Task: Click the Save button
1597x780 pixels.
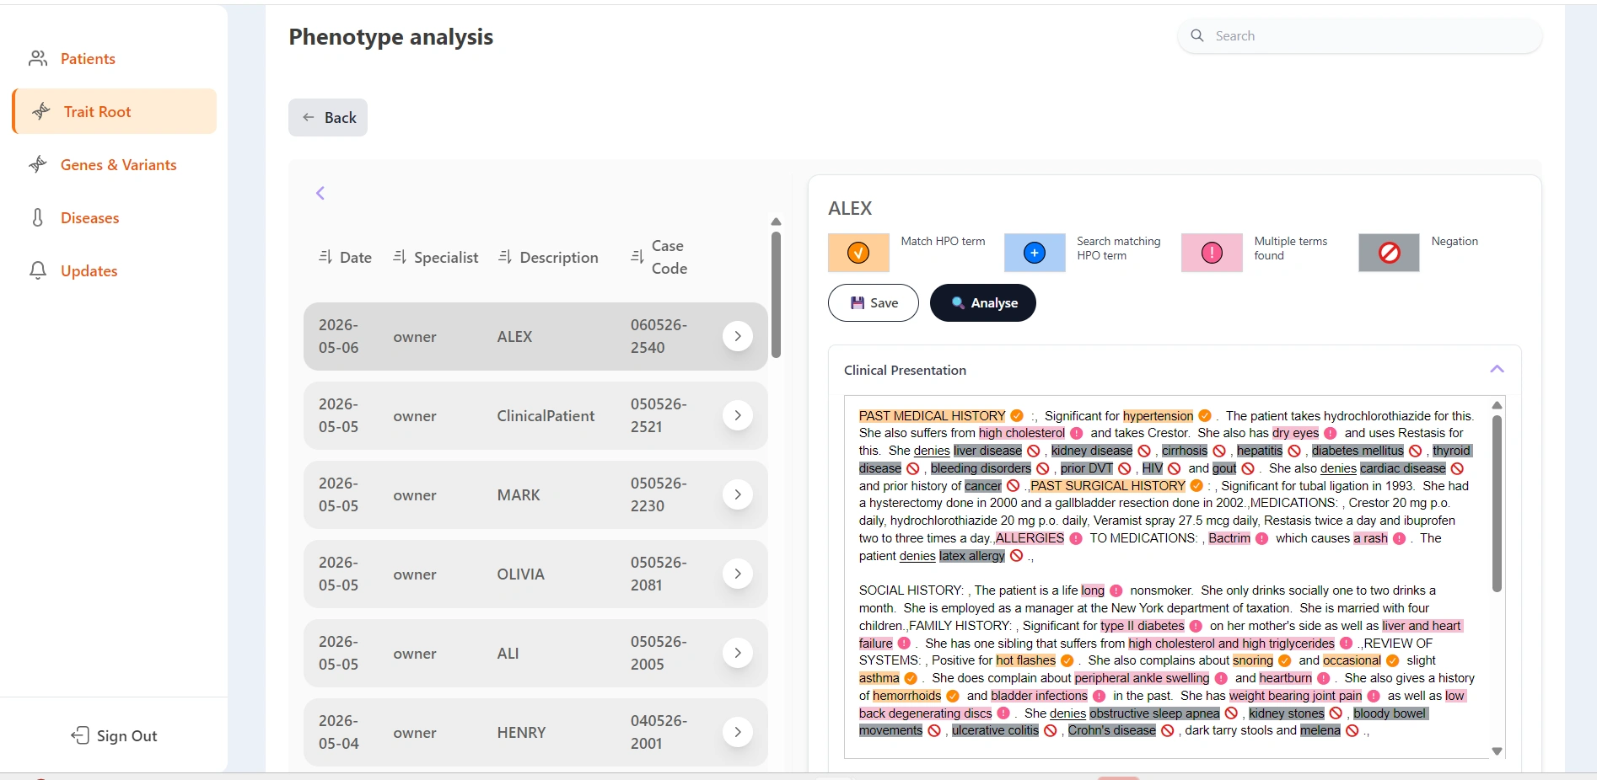Action: point(874,302)
